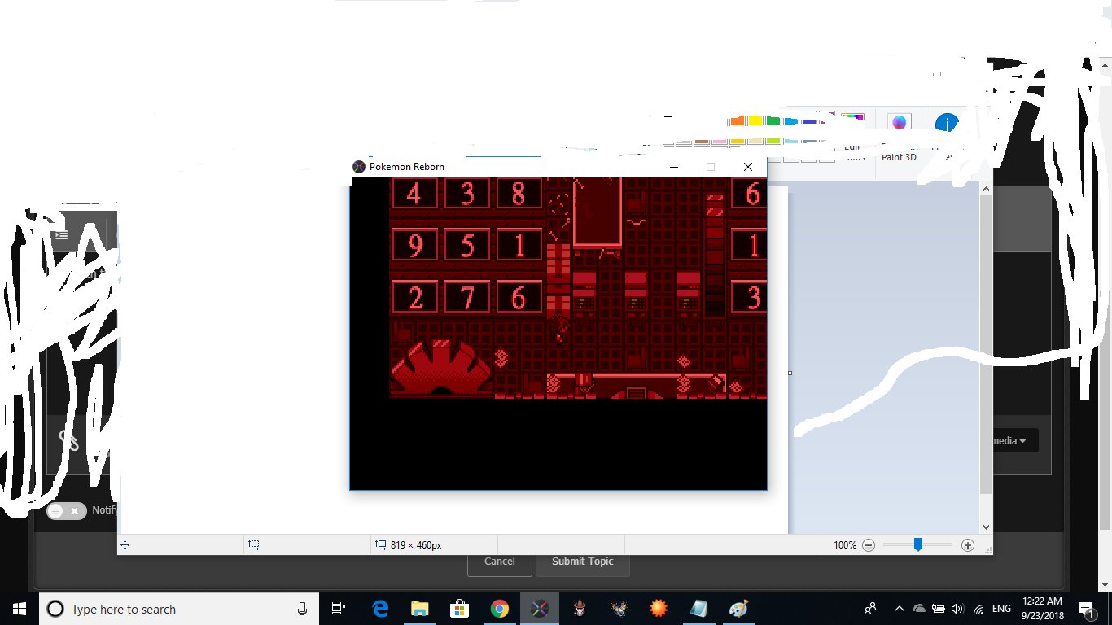Click the Paint scrollbar up arrow

point(986,189)
